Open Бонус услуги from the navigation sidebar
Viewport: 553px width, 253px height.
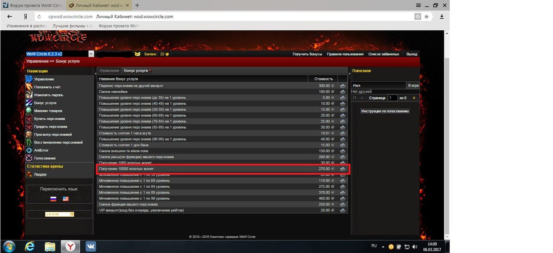pyautogui.click(x=45, y=103)
